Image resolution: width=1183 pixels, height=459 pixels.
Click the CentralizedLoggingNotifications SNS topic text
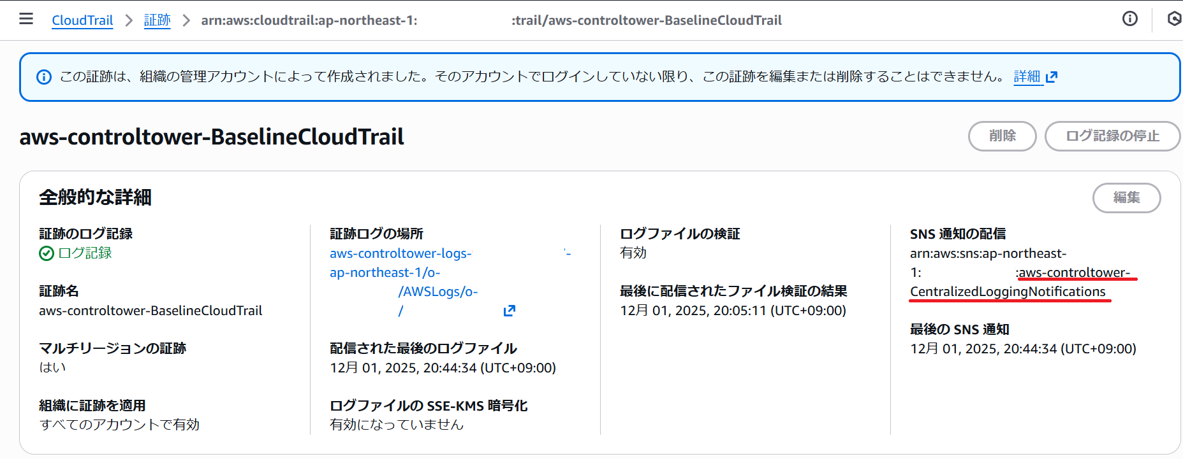tap(1008, 292)
